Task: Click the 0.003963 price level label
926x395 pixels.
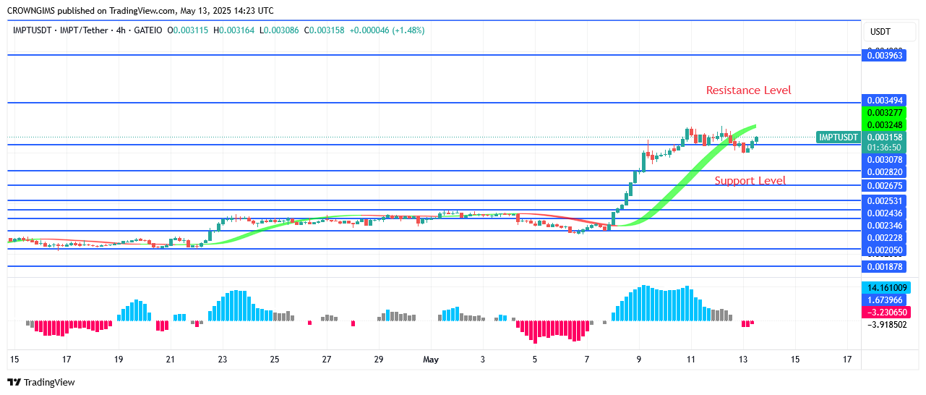Action: tap(885, 55)
